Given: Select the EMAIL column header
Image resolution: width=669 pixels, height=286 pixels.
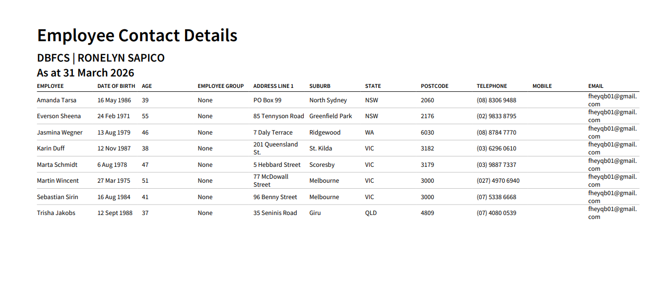Looking at the screenshot, I should 596,86.
